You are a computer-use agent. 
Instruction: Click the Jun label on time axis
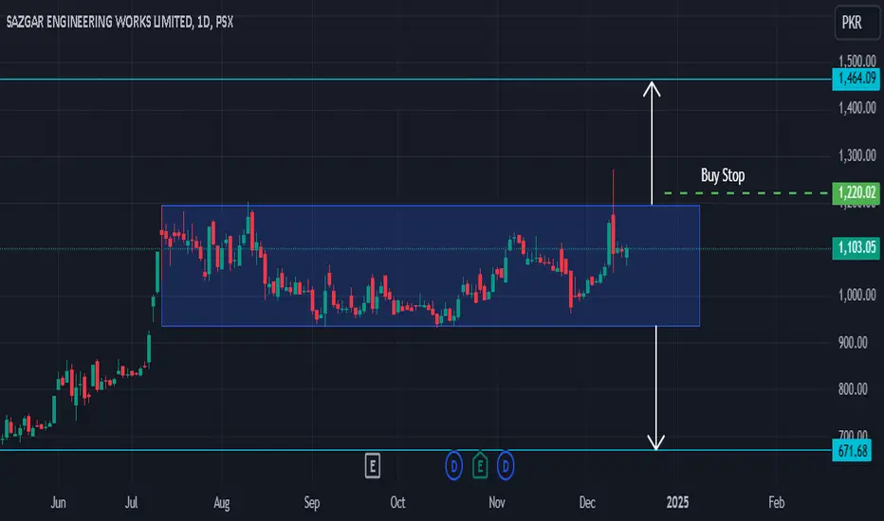point(58,502)
